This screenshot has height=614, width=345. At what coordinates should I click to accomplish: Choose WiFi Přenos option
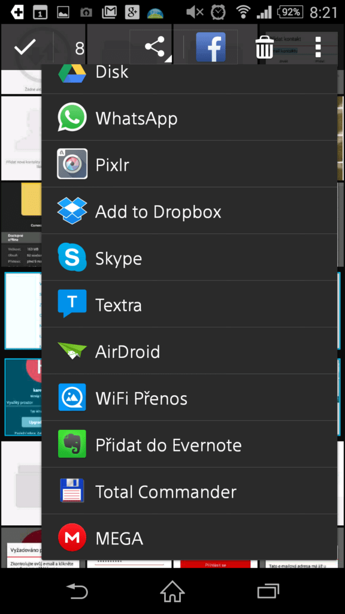tap(189, 398)
